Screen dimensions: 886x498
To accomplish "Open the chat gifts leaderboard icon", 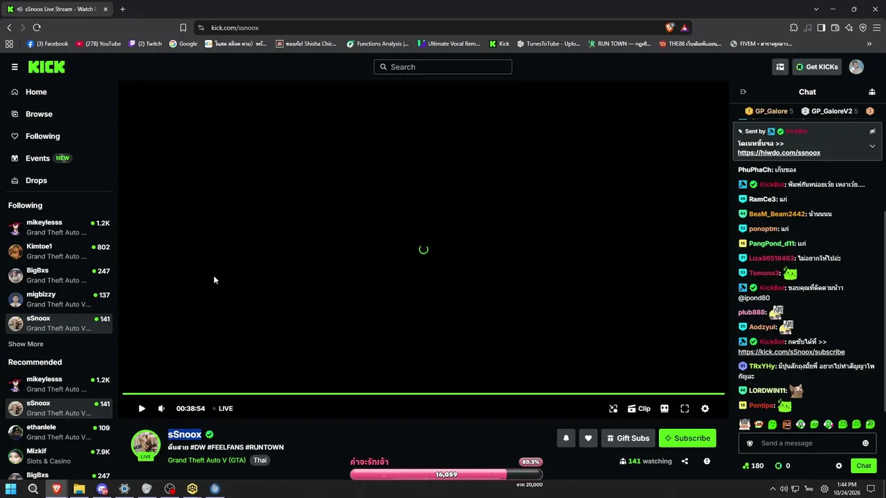I will point(872,92).
